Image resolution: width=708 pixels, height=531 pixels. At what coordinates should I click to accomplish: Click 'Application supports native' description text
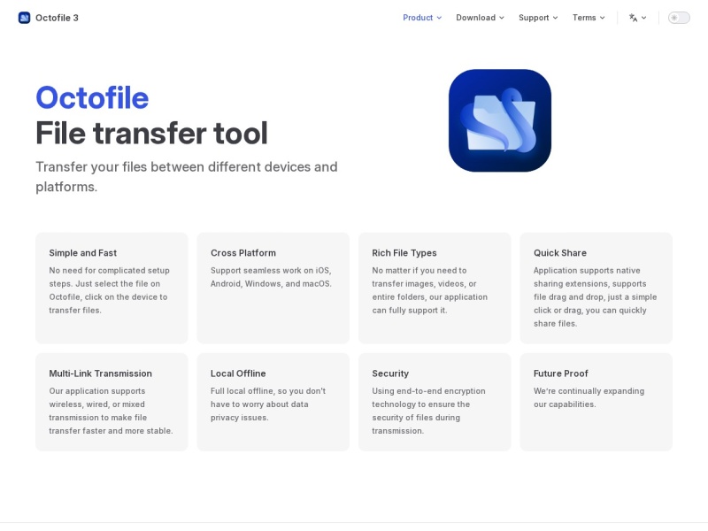595,296
